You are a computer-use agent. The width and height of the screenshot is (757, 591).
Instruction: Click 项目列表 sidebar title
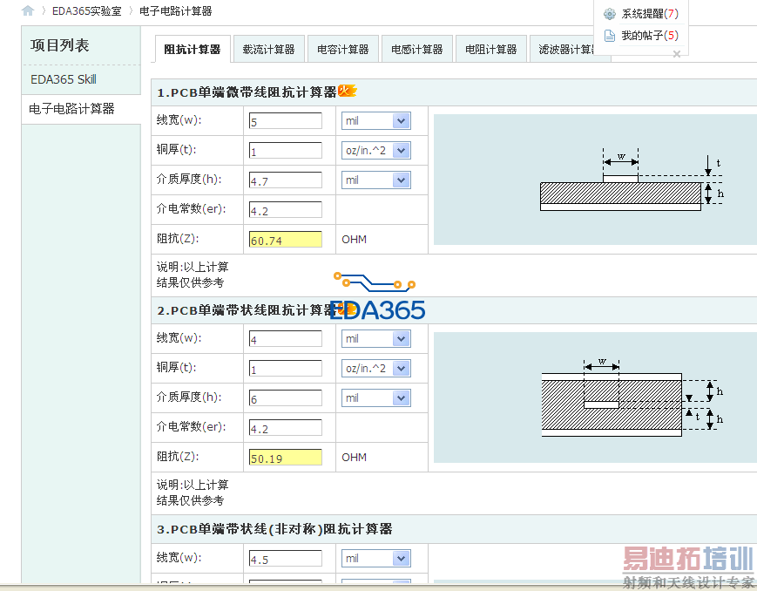60,45
